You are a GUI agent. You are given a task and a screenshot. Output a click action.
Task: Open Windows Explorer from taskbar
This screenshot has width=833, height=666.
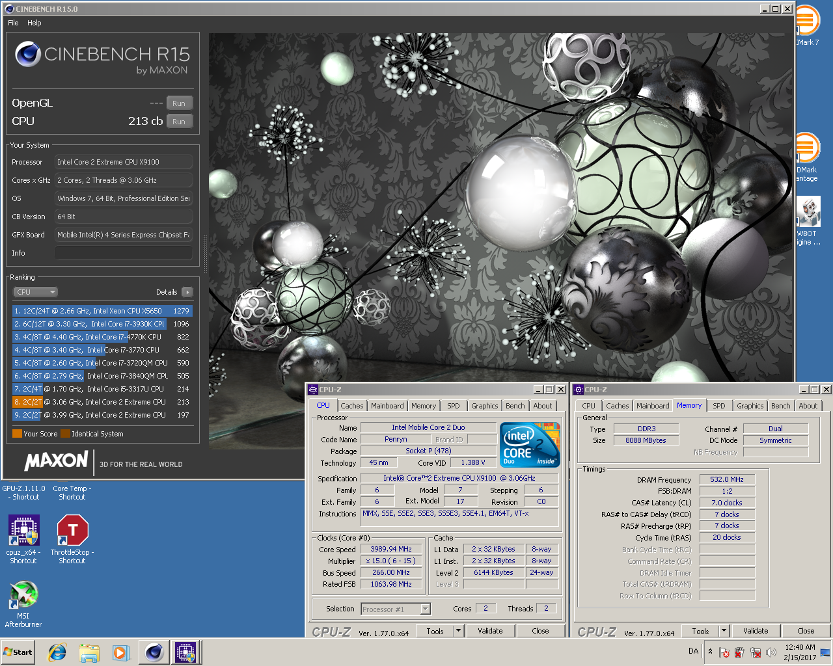point(89,652)
